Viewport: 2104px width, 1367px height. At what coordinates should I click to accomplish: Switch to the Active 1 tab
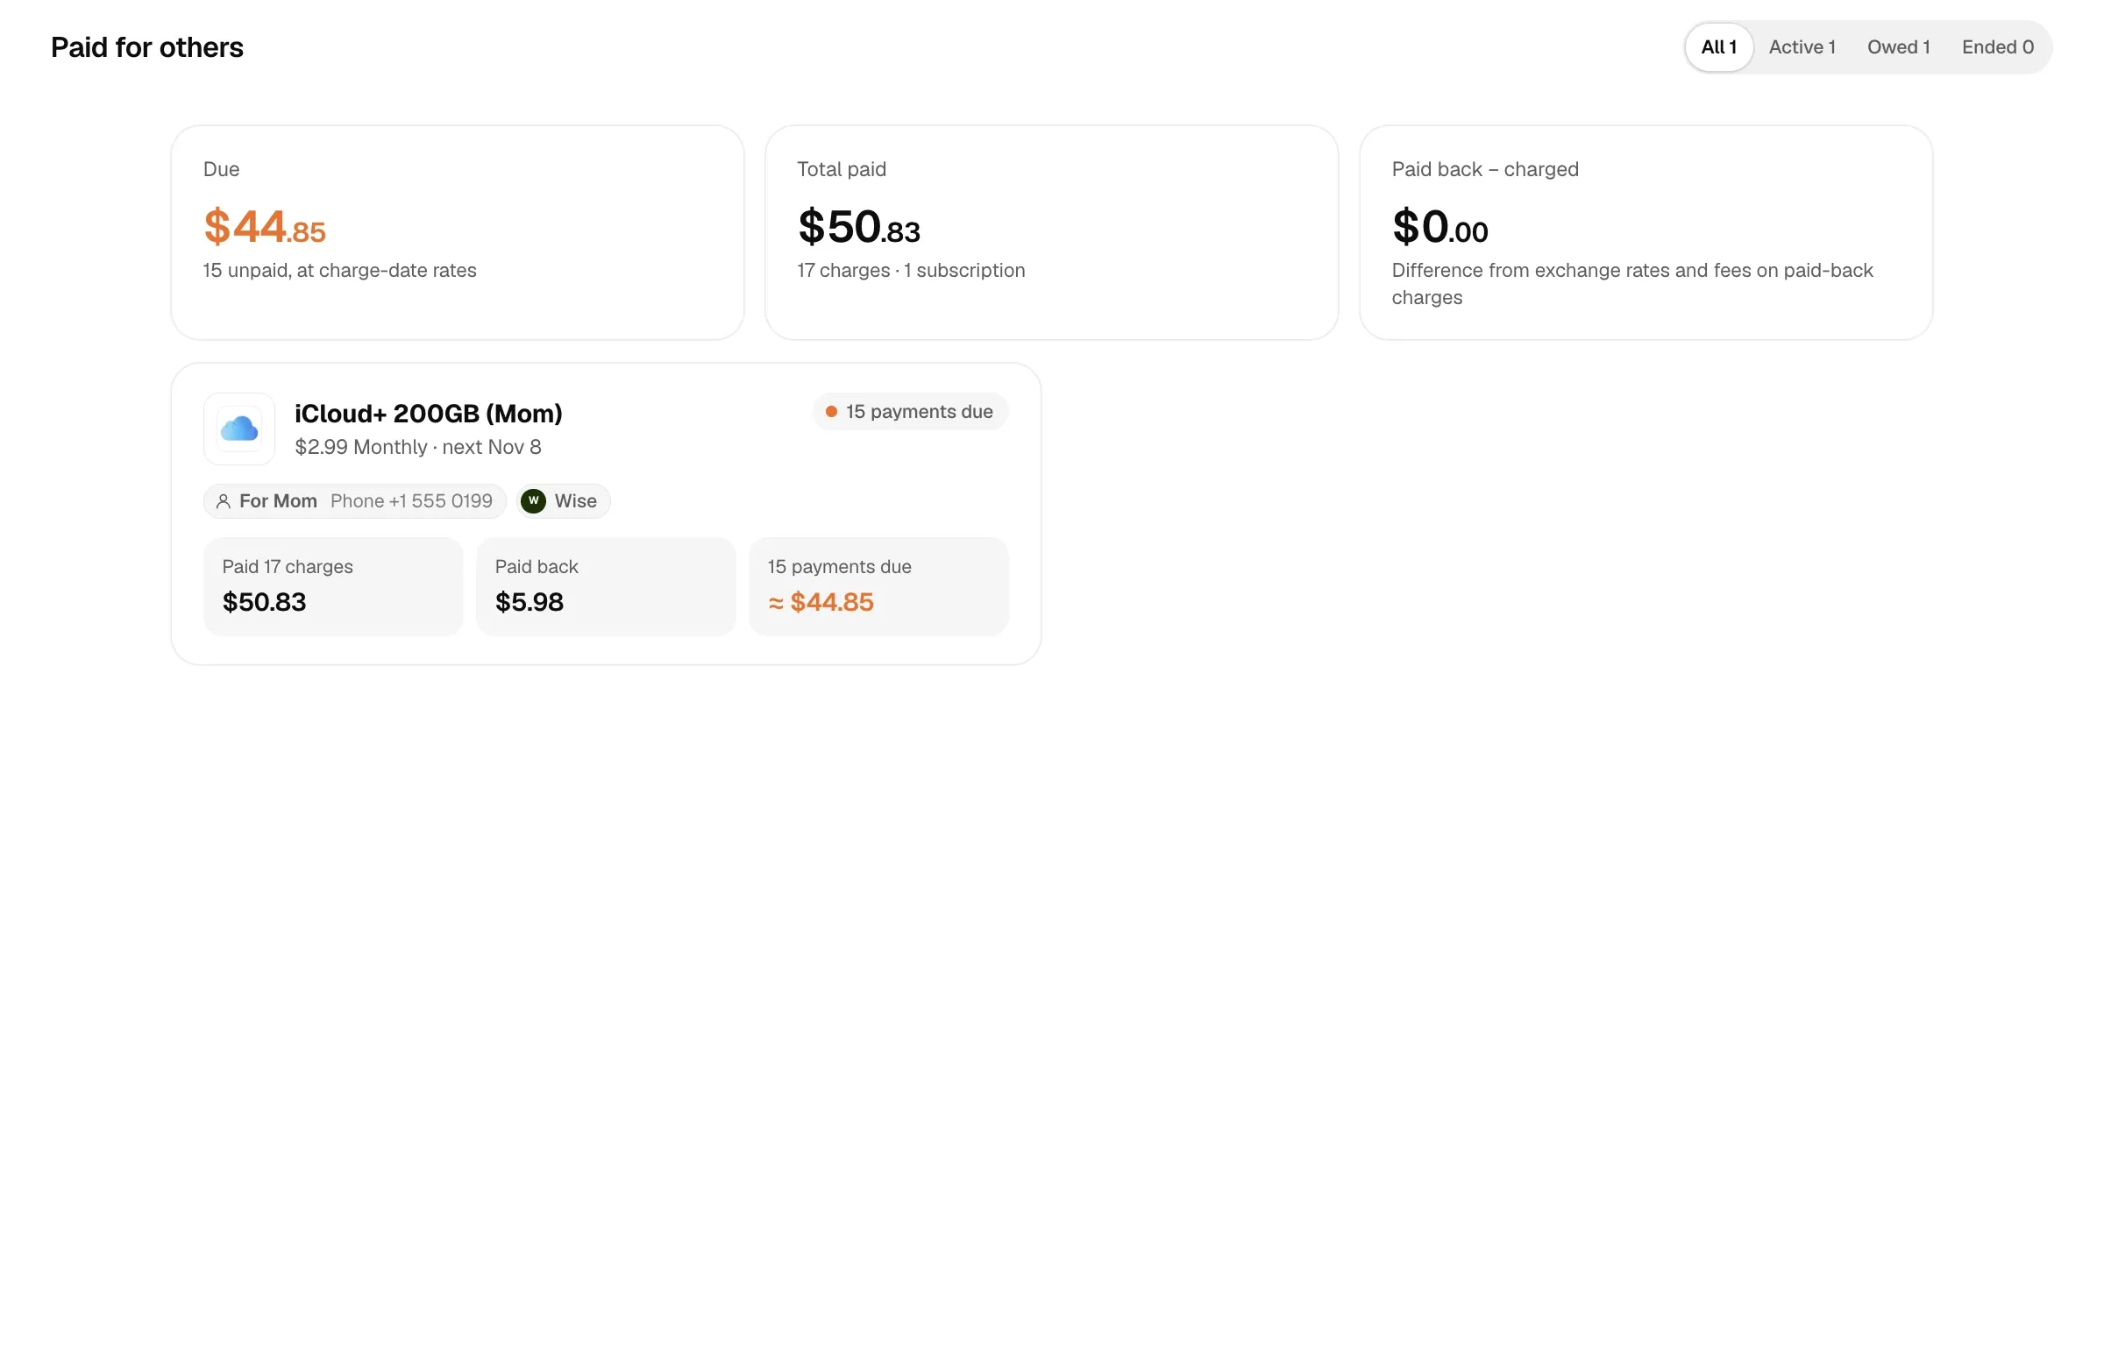1802,46
